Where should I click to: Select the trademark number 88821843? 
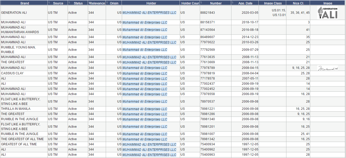point(208,13)
